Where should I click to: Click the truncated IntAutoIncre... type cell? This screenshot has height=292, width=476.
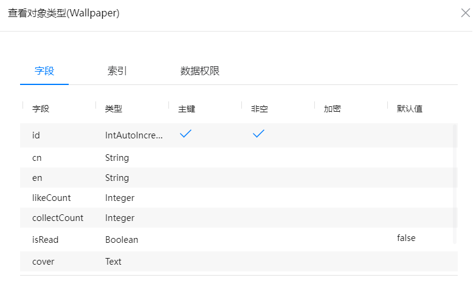(134, 135)
